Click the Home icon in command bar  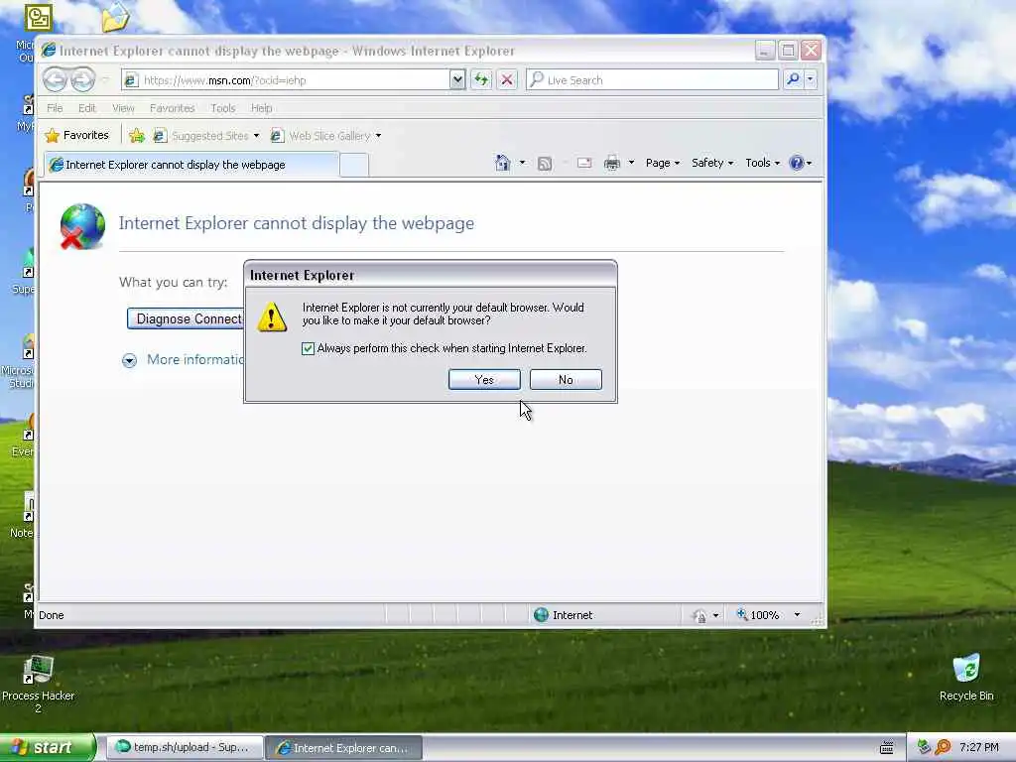(502, 163)
